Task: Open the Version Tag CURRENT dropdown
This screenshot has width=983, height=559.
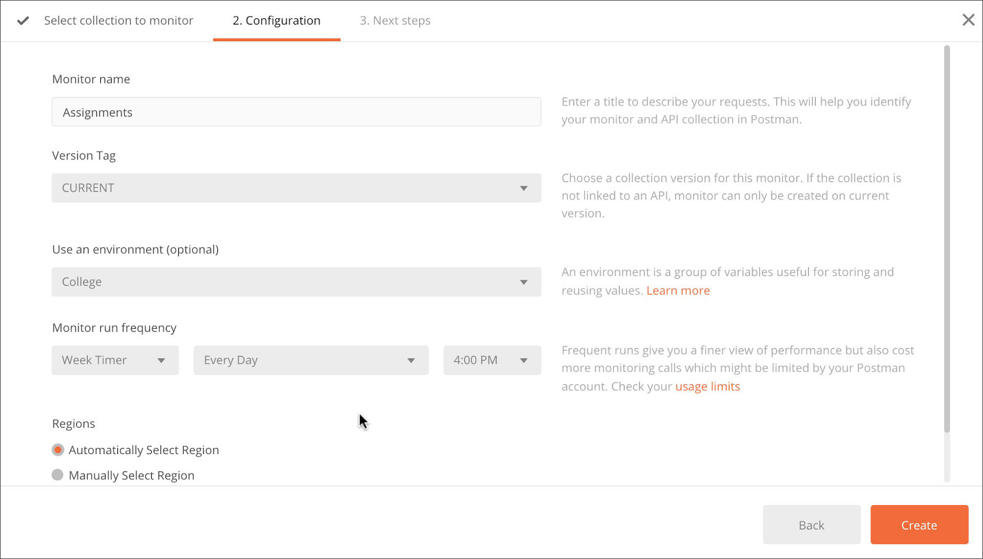Action: tap(296, 188)
